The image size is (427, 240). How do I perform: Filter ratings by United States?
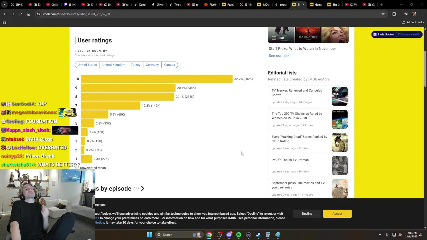(87, 65)
